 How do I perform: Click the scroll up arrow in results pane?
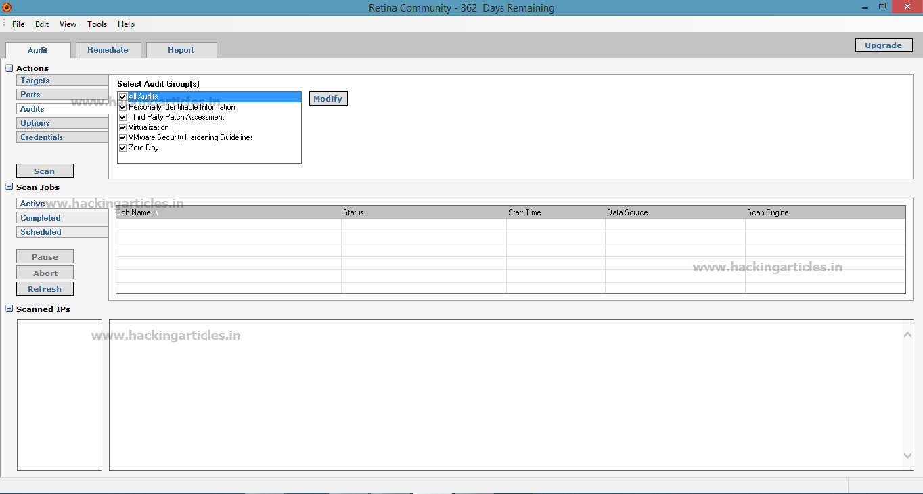(x=908, y=334)
